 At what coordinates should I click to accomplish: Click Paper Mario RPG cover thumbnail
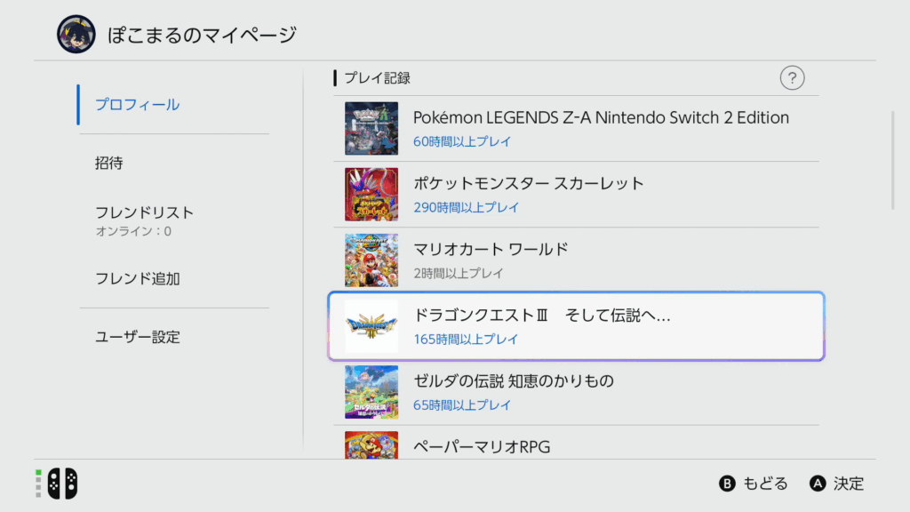[x=371, y=444]
